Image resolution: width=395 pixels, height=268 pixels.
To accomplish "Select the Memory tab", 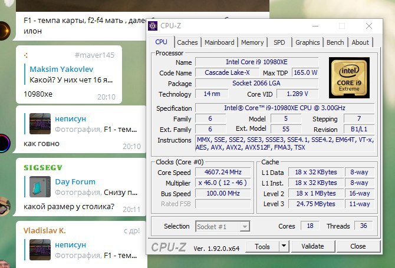I will pyautogui.click(x=252, y=42).
